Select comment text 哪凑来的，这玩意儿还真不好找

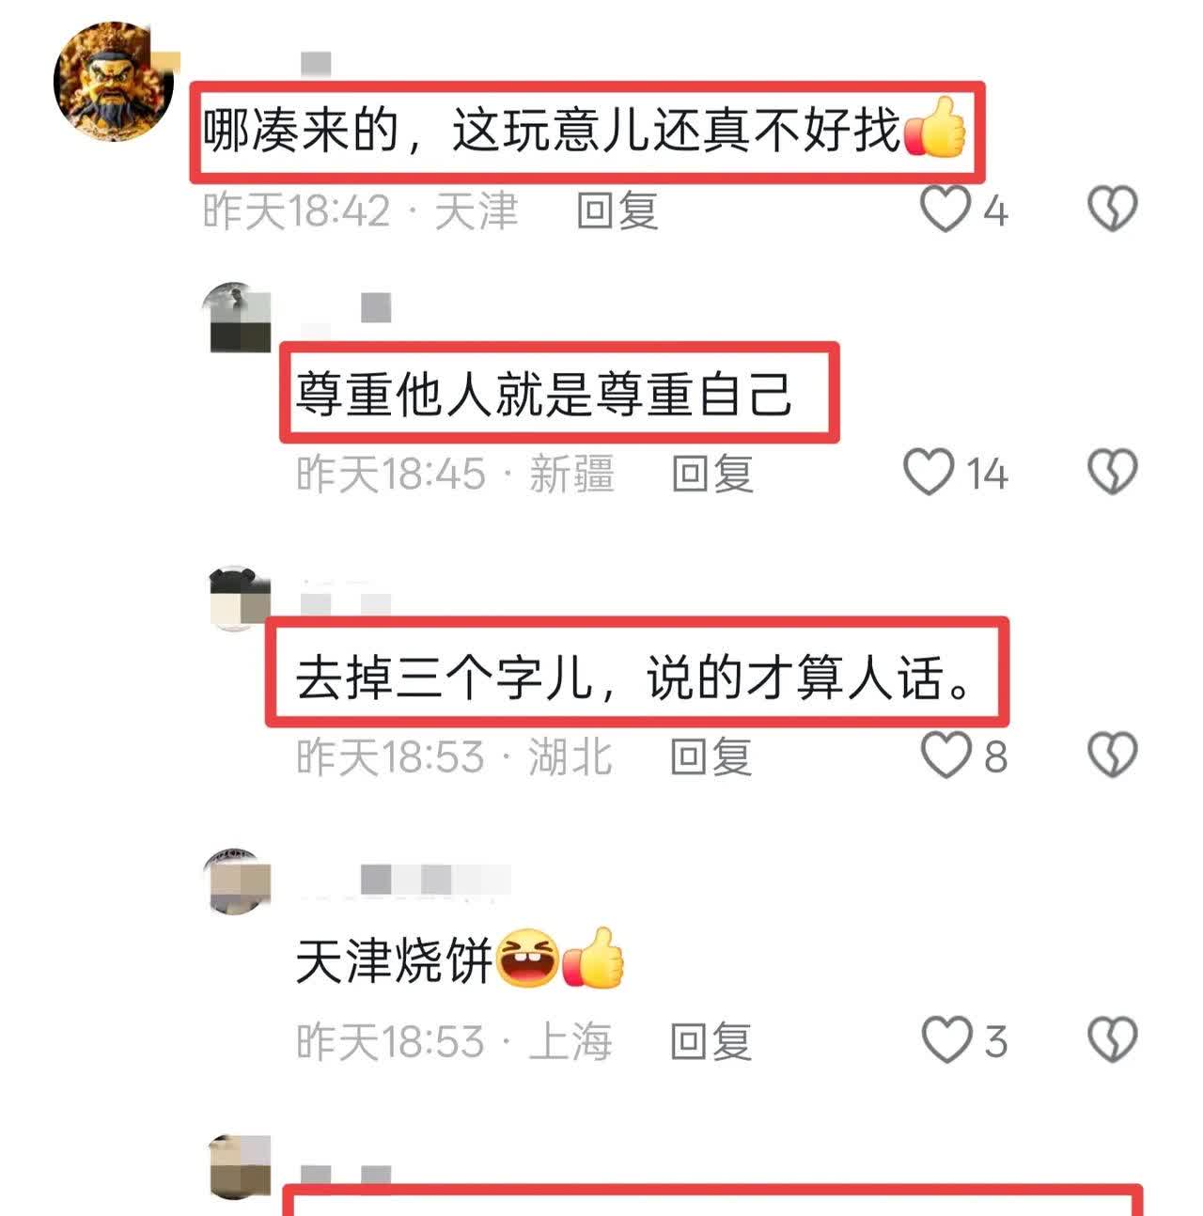(553, 131)
